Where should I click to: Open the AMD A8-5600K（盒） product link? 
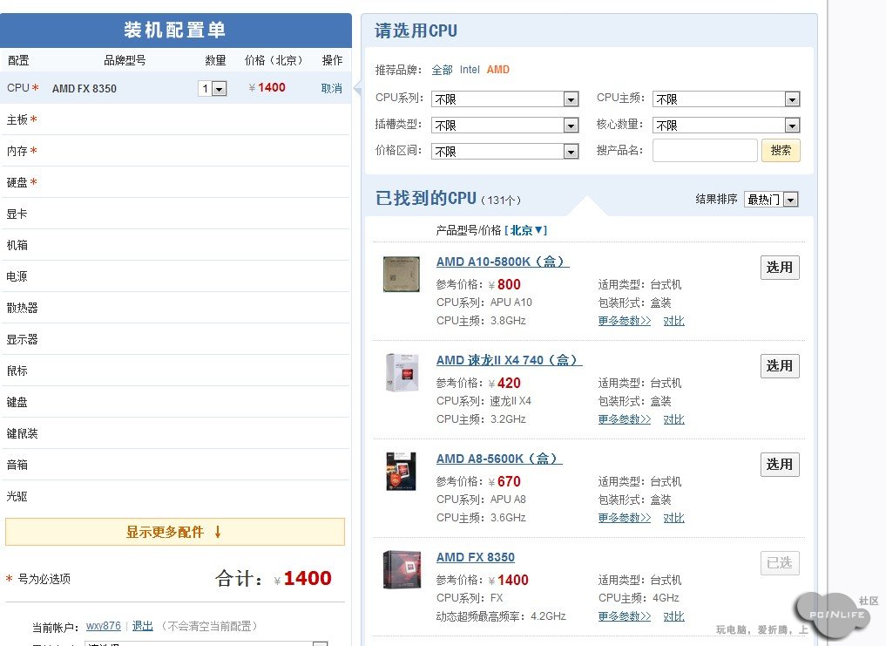coord(499,459)
